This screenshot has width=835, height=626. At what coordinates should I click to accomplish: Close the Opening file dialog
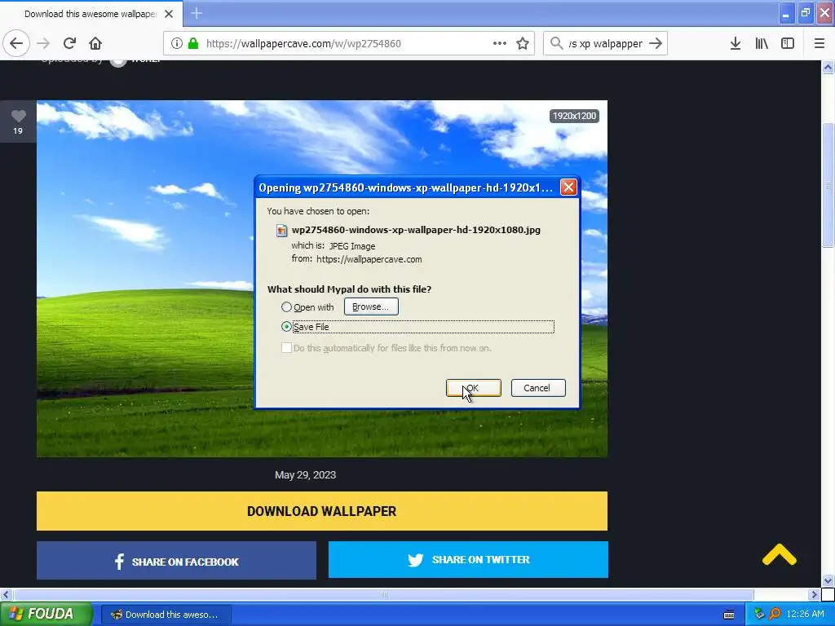(x=568, y=187)
